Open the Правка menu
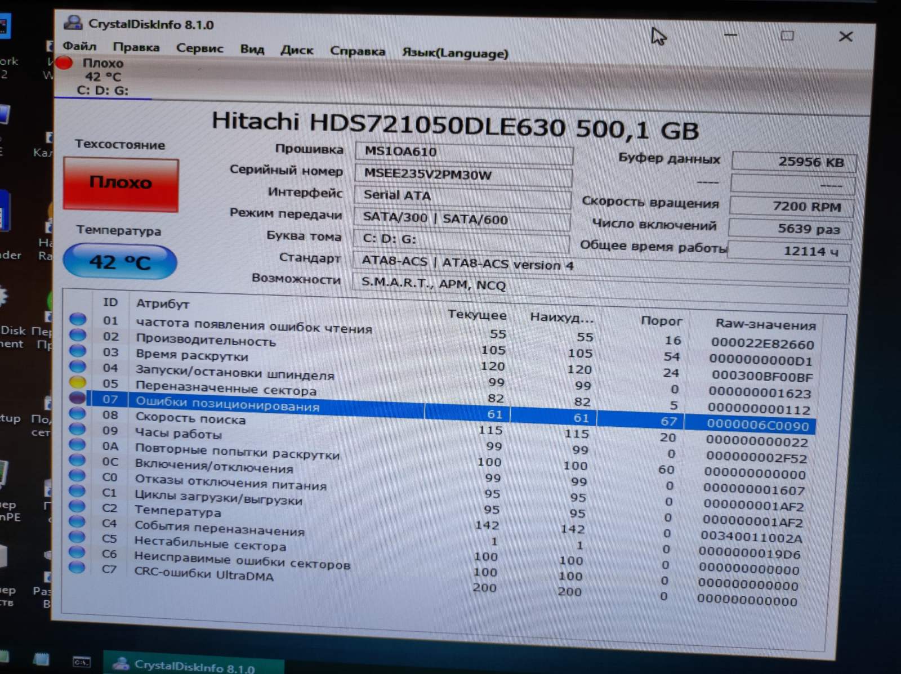Image resolution: width=901 pixels, height=674 pixels. pos(136,47)
